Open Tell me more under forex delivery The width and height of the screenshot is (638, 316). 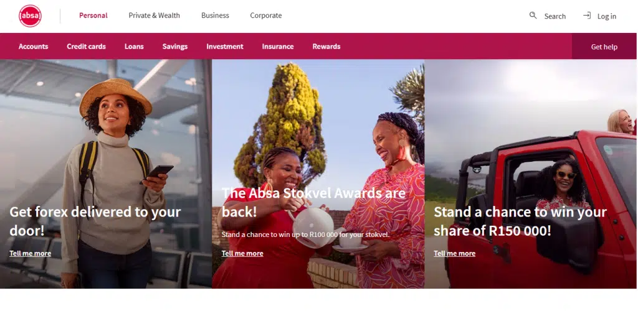tap(30, 253)
